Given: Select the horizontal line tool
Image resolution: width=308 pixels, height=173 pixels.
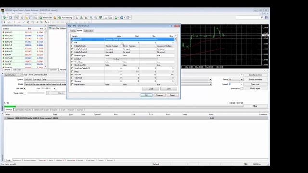Looking at the screenshot, I should tap(19, 22).
